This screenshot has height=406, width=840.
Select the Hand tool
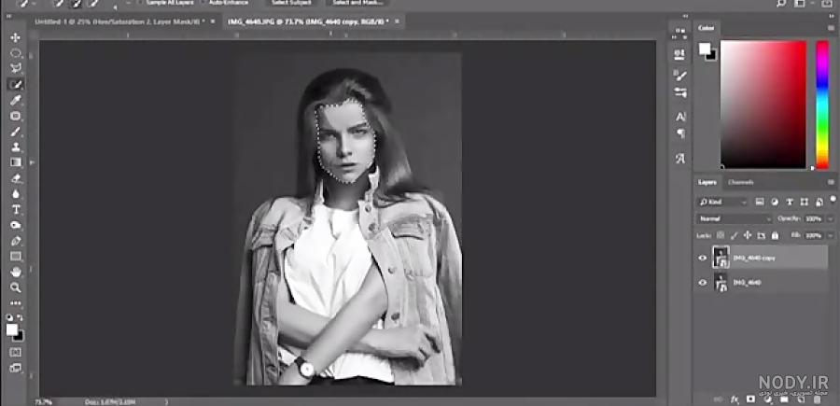[16, 273]
